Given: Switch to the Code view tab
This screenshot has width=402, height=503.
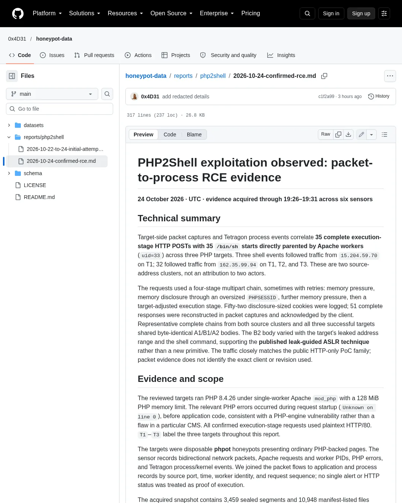Looking at the screenshot, I should [170, 135].
